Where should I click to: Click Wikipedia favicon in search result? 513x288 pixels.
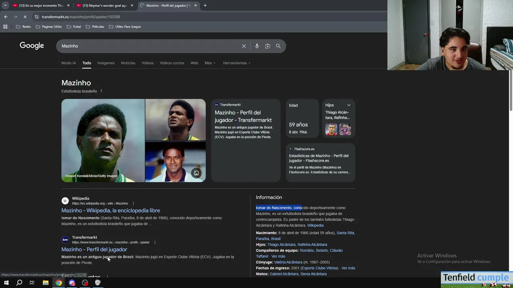coord(65,201)
